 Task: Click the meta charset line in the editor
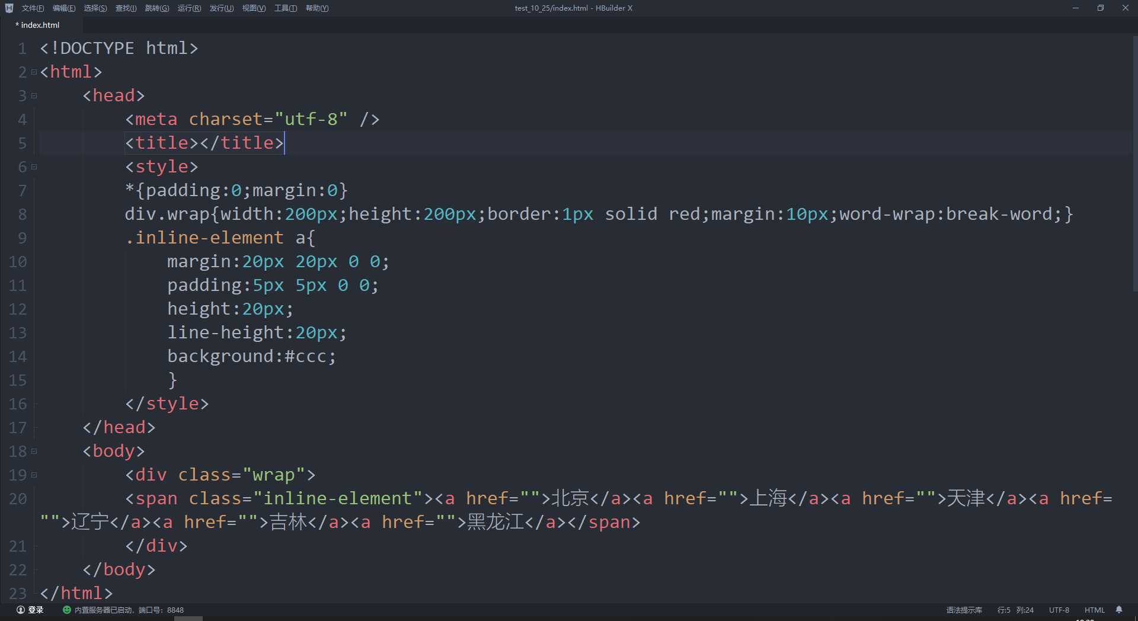(252, 119)
